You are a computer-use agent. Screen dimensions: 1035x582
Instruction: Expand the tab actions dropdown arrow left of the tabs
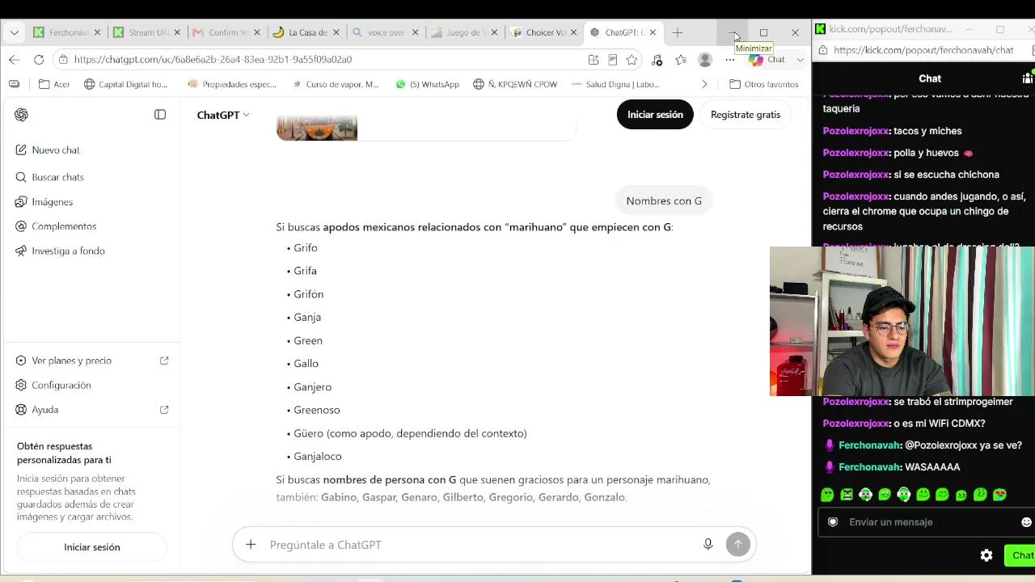[x=14, y=33]
